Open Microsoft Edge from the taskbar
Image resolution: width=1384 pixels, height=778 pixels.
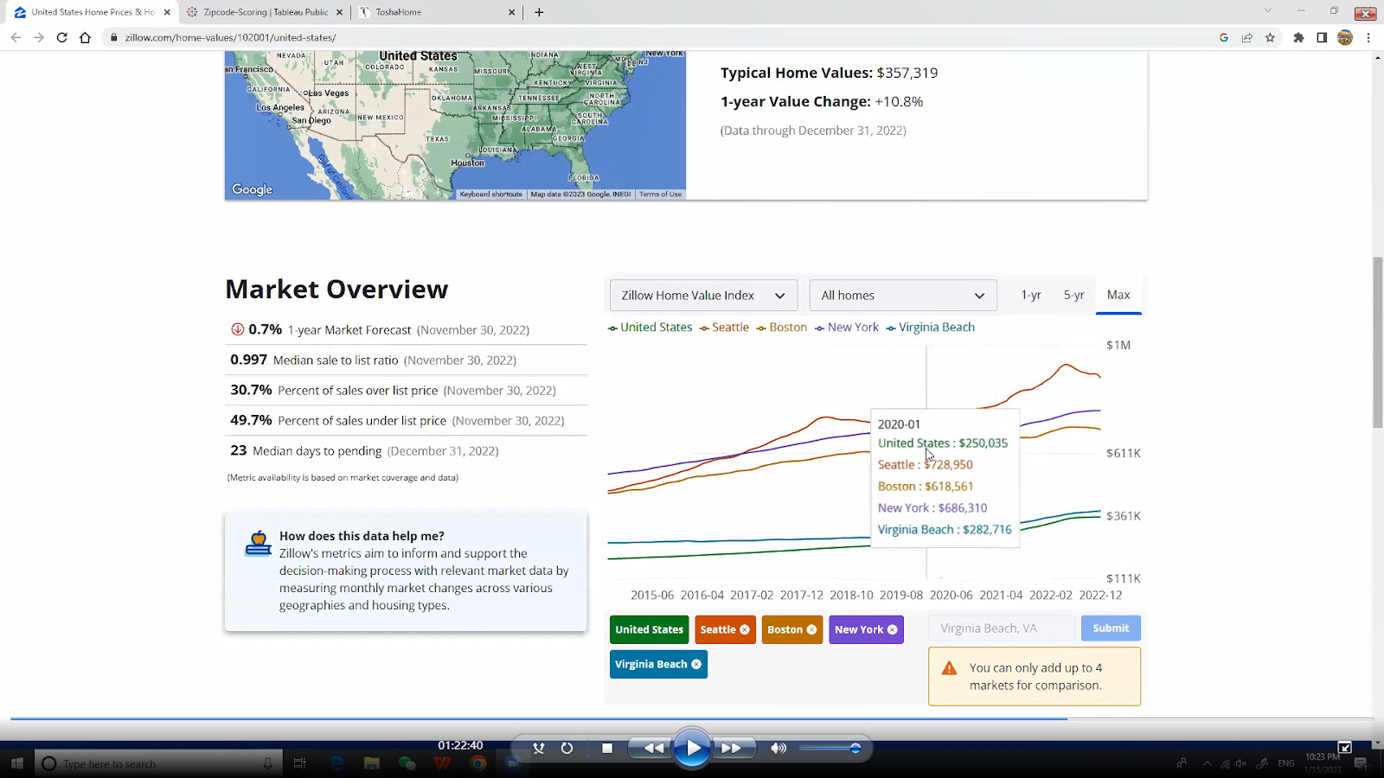point(336,763)
